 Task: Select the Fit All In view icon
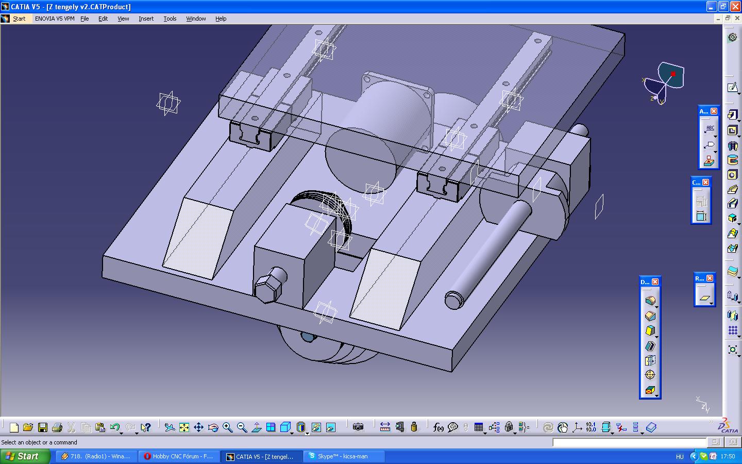pos(184,427)
